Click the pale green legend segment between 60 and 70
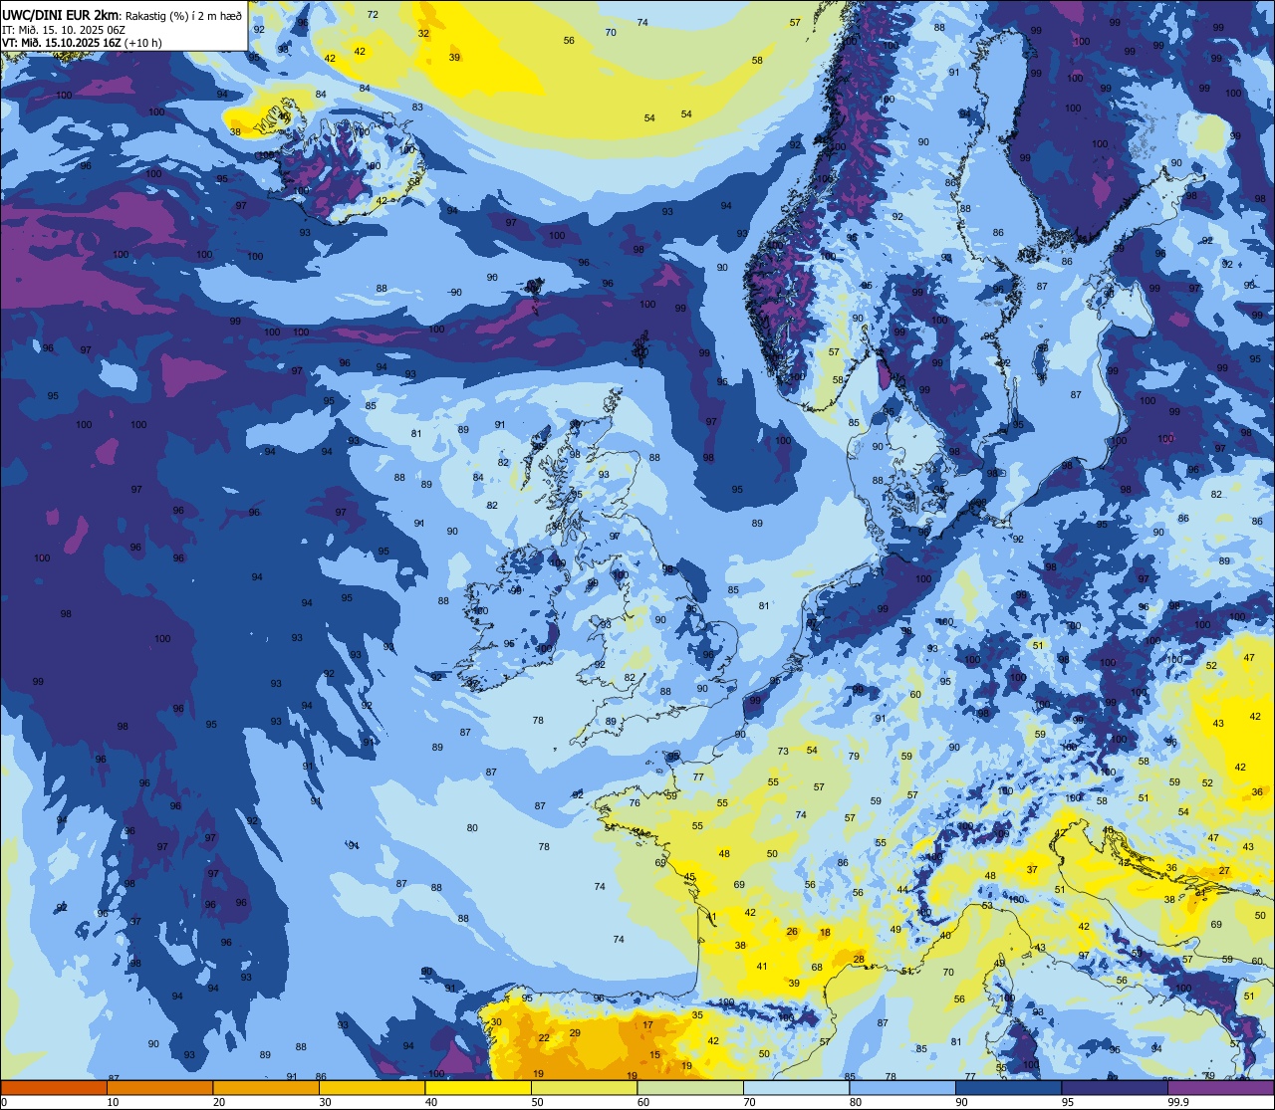The width and height of the screenshot is (1275, 1110). point(690,1087)
